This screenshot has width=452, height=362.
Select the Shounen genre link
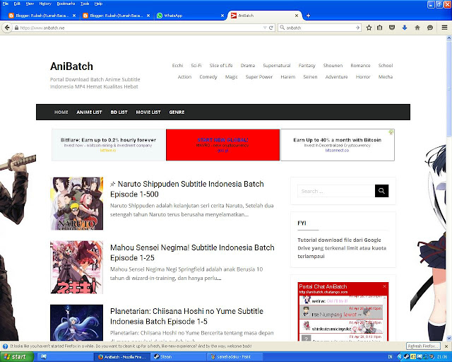point(333,66)
